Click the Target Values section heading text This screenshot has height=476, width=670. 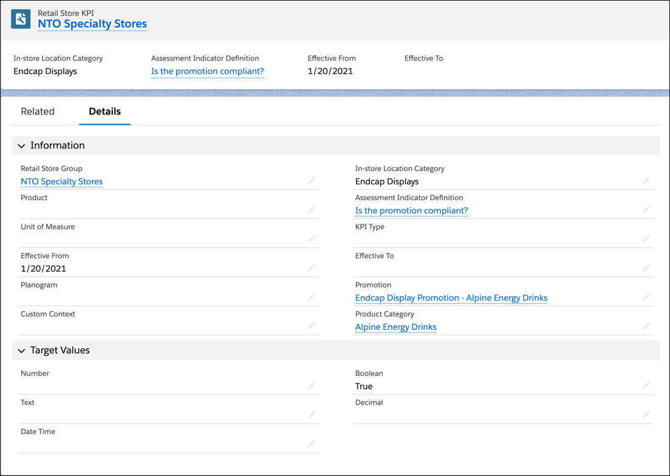[x=60, y=350]
